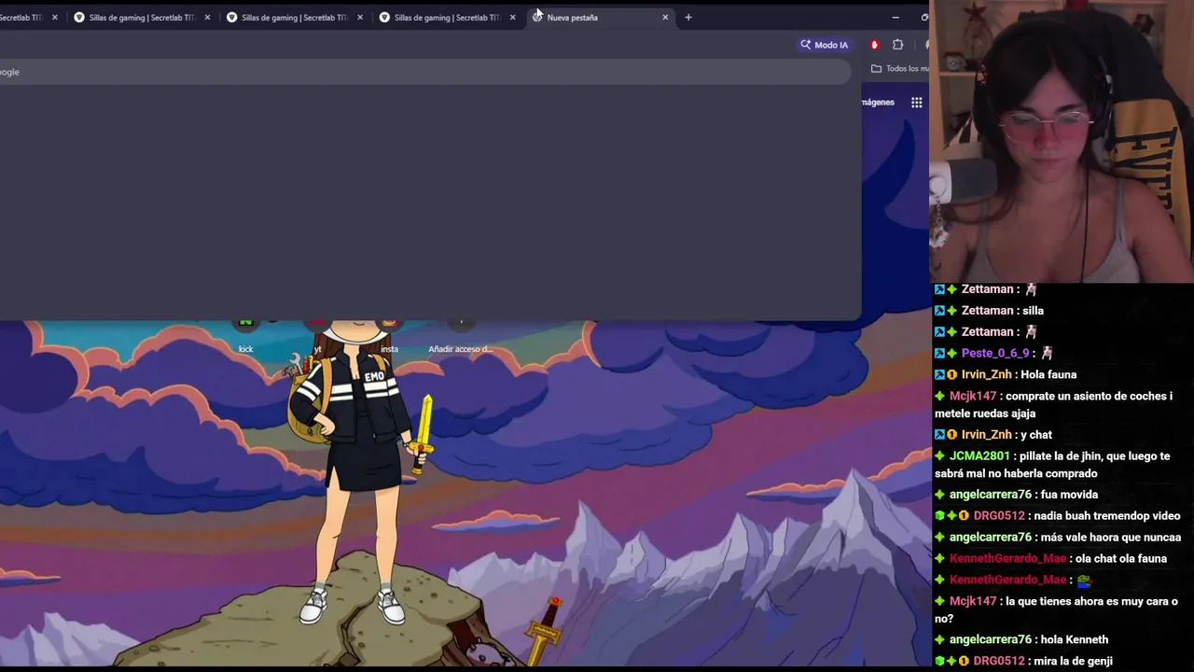Click chat message 'y chat' by Irvin_Znh
Viewport: 1194px width, 672px height.
point(1036,434)
